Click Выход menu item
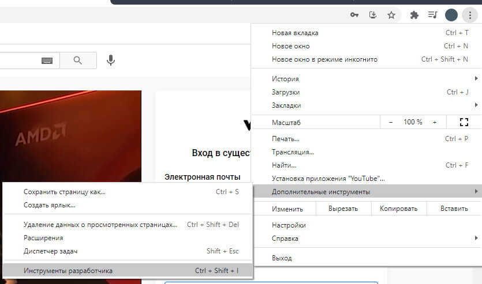Image resolution: width=482 pixels, height=284 pixels. [x=367, y=258]
